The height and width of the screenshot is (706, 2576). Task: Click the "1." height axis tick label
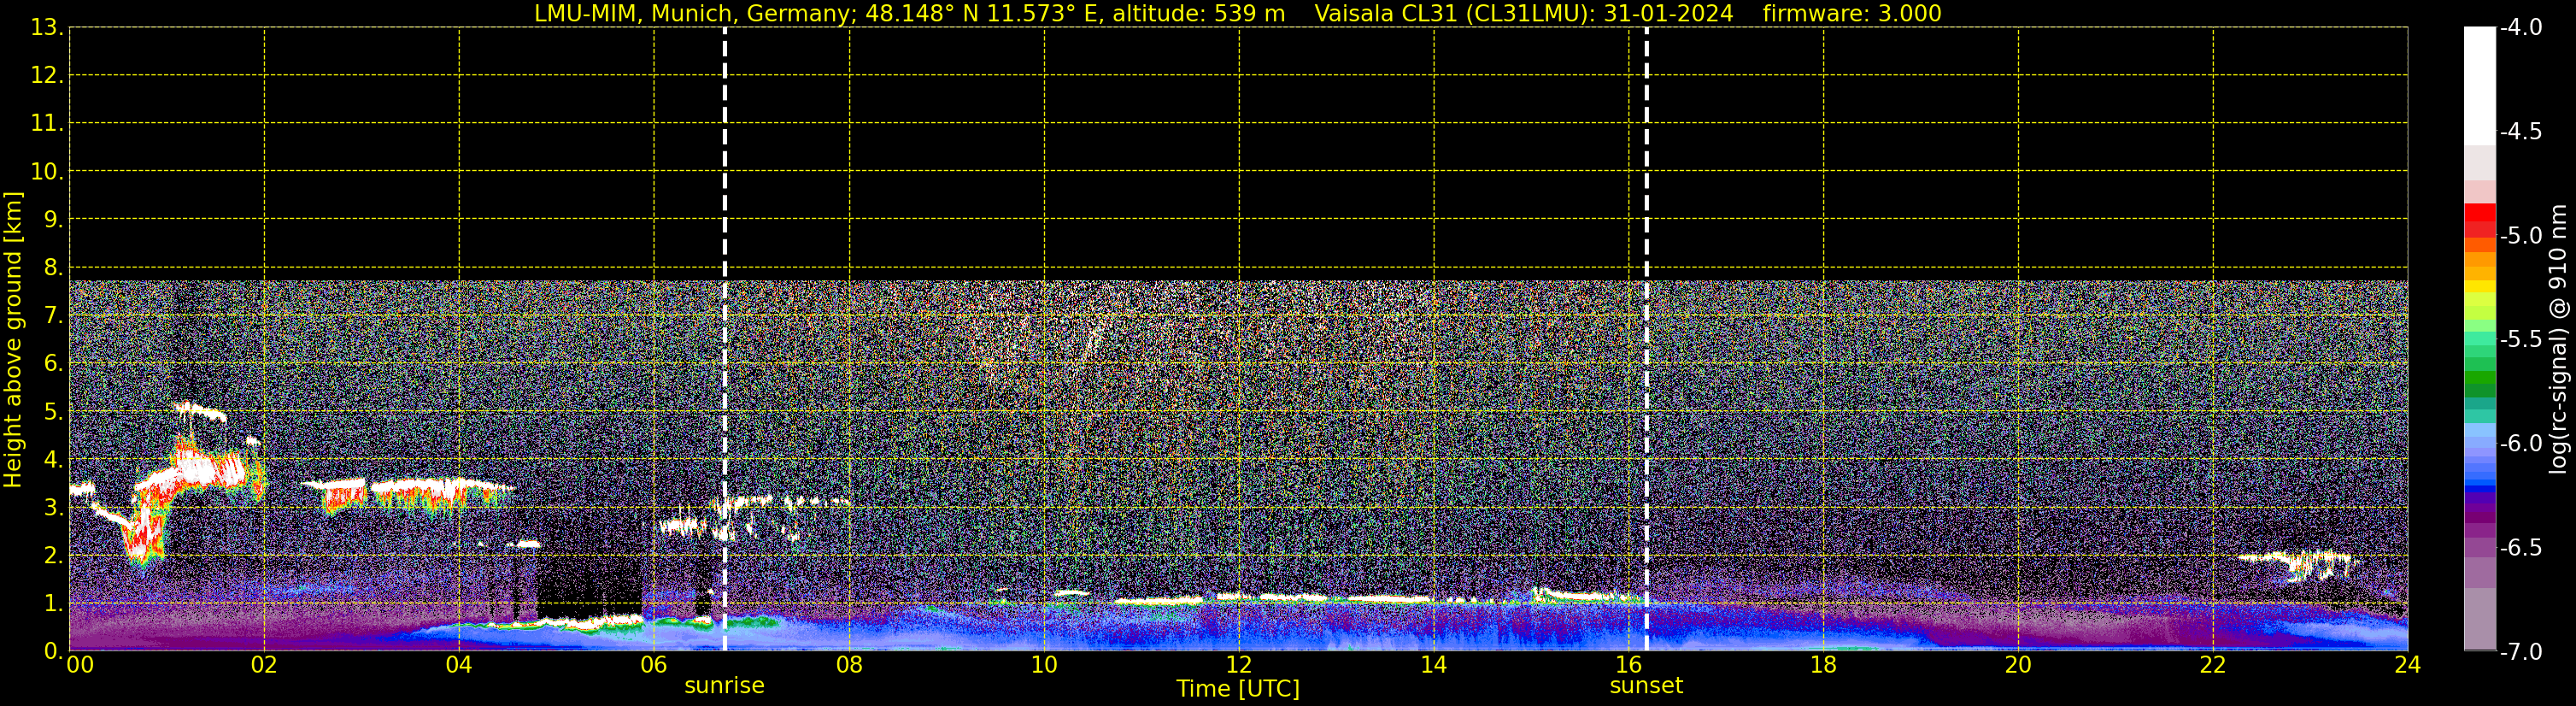coord(53,603)
